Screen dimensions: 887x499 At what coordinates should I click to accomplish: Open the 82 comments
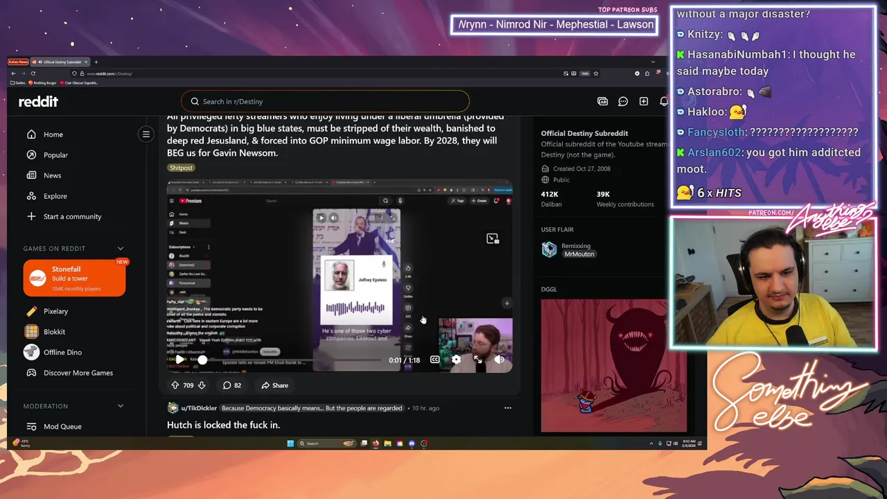231,385
